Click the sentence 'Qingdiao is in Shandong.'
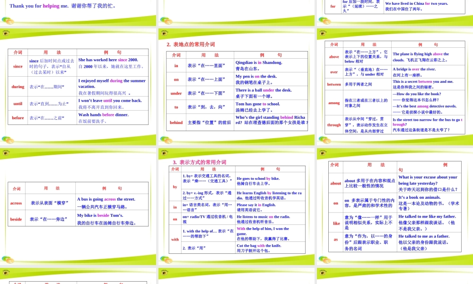The height and width of the screenshot is (284, 473). (x=259, y=62)
